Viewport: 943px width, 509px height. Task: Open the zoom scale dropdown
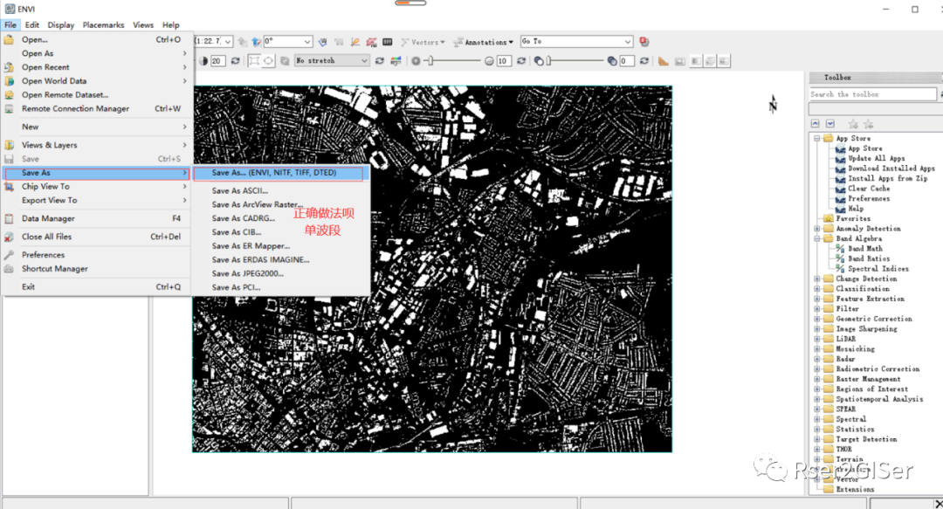coord(228,42)
